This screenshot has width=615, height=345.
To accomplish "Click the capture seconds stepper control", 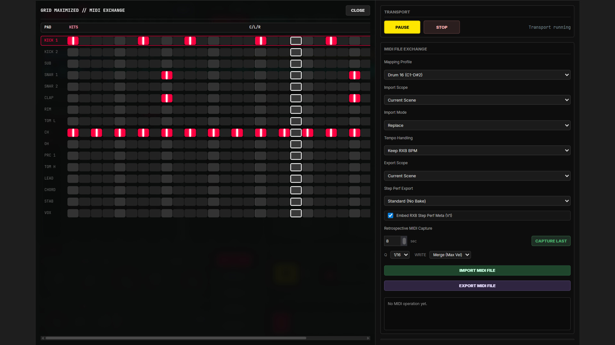I will coord(404,241).
